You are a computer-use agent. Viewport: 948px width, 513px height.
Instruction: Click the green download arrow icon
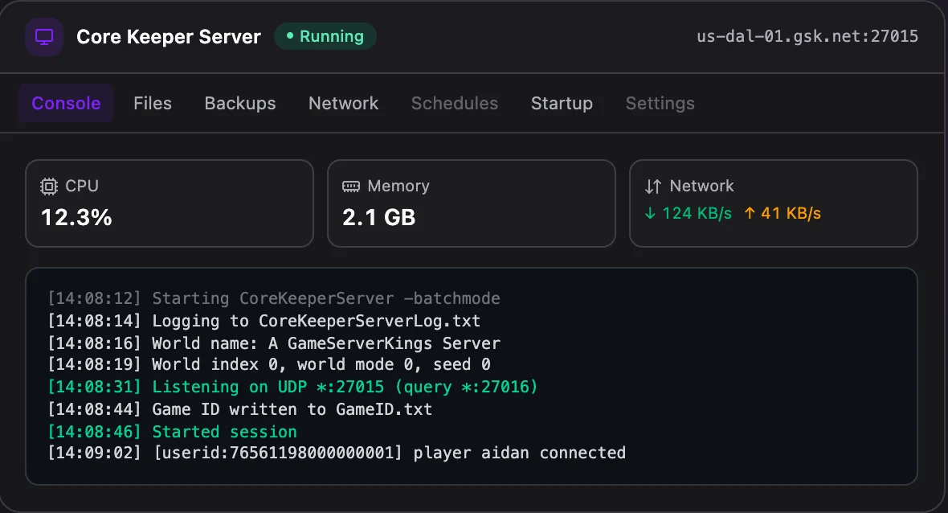[650, 213]
